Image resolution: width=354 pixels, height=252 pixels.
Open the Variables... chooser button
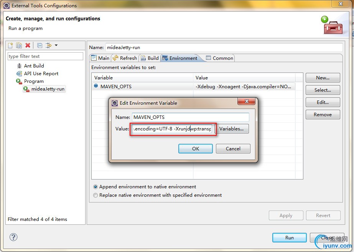(x=231, y=129)
